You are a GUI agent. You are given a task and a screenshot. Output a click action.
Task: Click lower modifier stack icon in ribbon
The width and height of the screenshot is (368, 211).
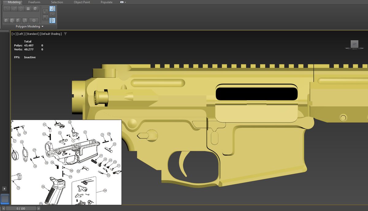(45, 17)
